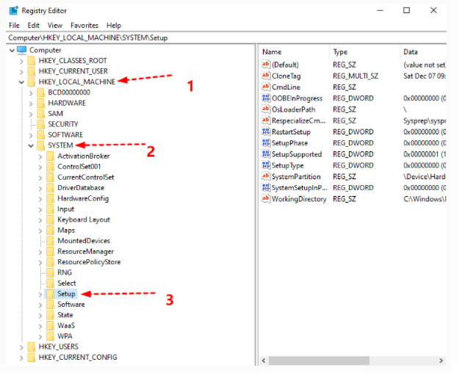462x373 pixels.
Task: Click the Registry Editor app icon in title bar
Action: coord(13,10)
